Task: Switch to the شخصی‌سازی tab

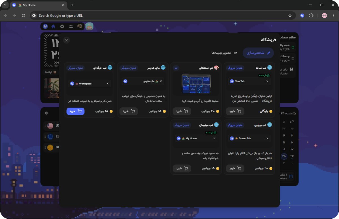Action: pos(258,53)
